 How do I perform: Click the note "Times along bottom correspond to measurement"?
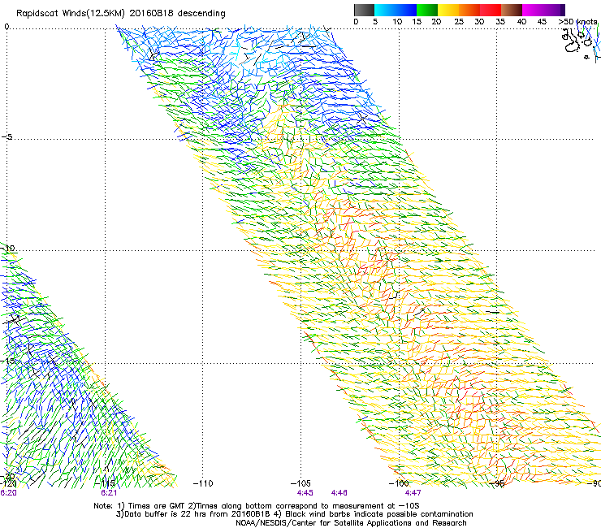[x=292, y=506]
